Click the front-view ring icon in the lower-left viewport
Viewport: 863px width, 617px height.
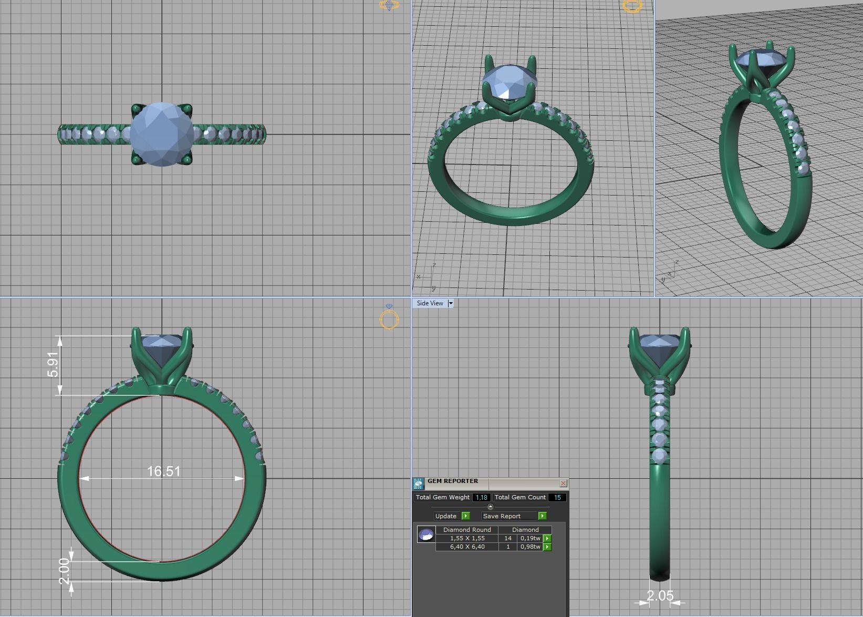[x=389, y=316]
